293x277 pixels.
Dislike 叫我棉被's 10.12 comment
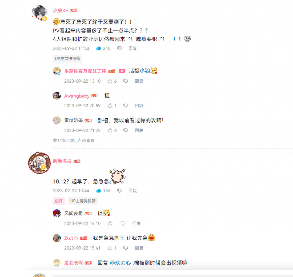(x=119, y=191)
